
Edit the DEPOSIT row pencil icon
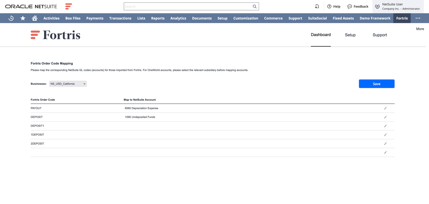385,117
